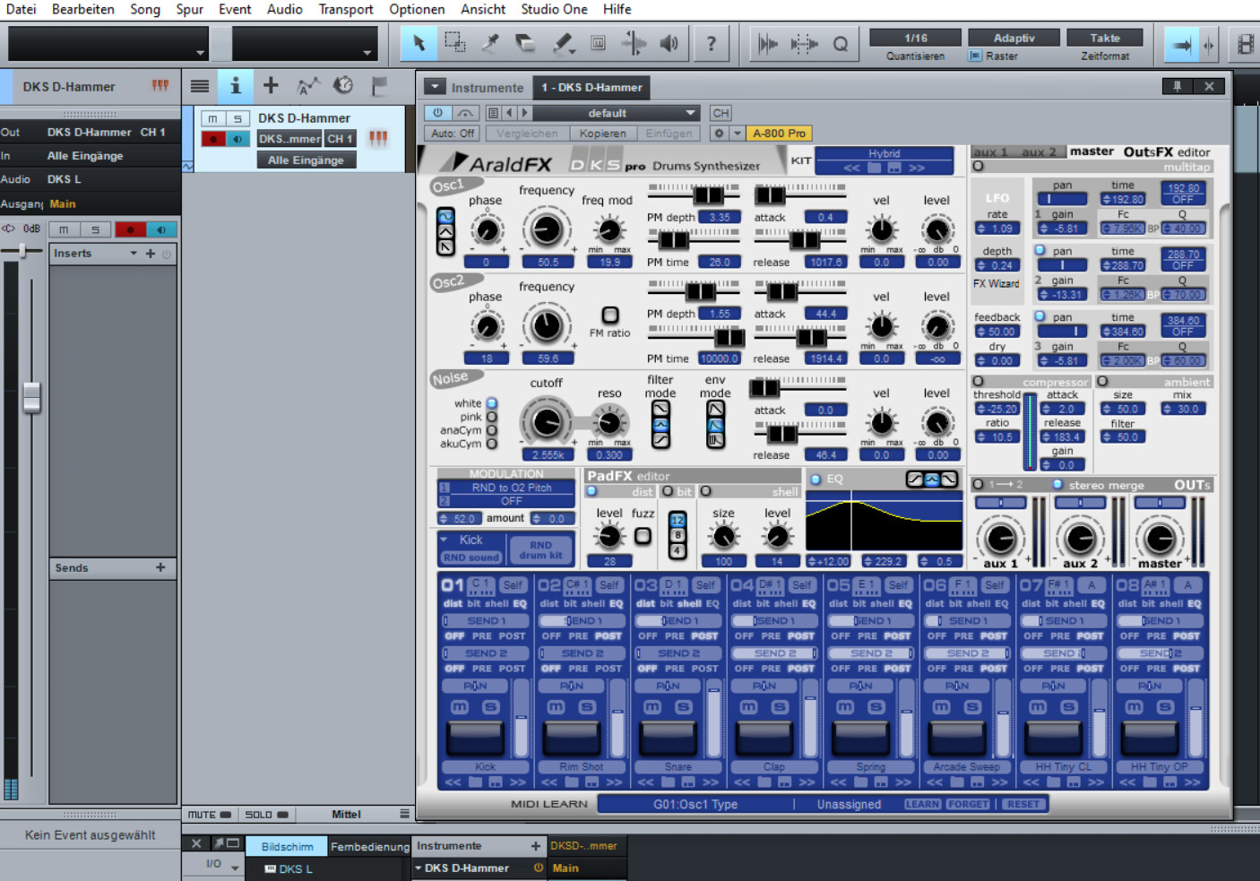Image resolution: width=1260 pixels, height=881 pixels.
Task: Open dropdown arrow next to gear
Action: coord(738,134)
